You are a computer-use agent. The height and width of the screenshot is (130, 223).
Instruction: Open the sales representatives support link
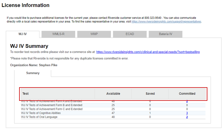(x=166, y=22)
